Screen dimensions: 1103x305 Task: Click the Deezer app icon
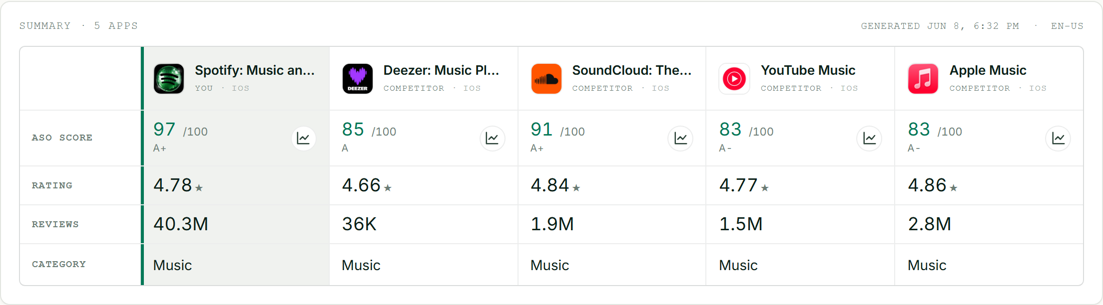[358, 79]
